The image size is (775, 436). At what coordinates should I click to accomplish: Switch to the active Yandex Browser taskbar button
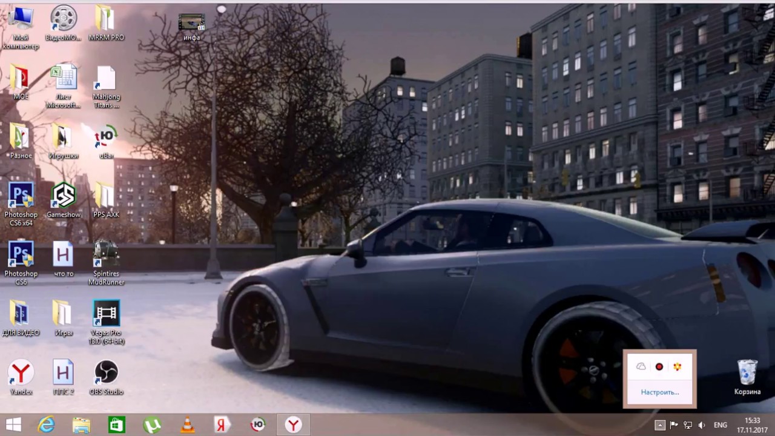[293, 425]
